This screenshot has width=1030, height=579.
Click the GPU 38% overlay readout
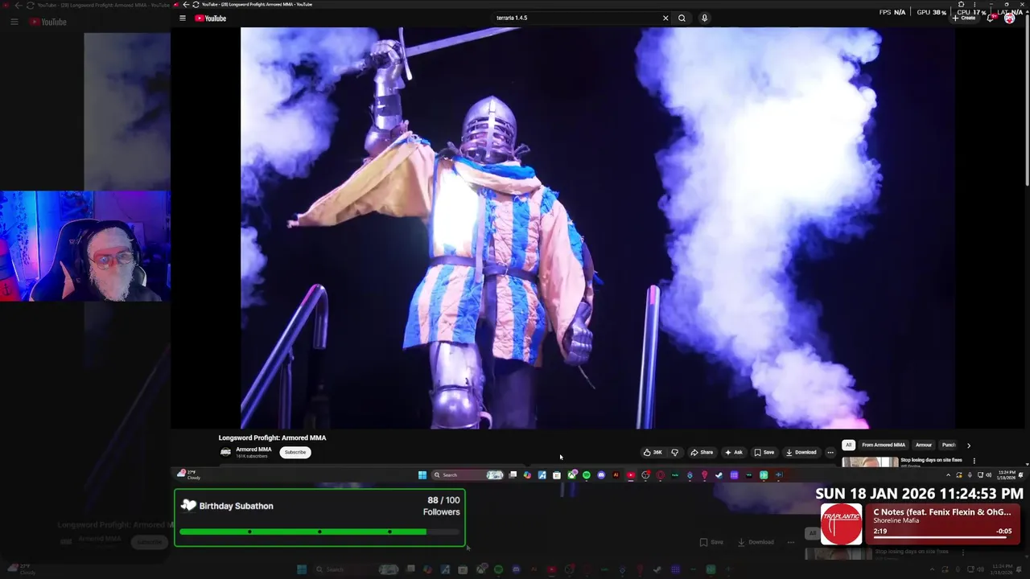(931, 12)
